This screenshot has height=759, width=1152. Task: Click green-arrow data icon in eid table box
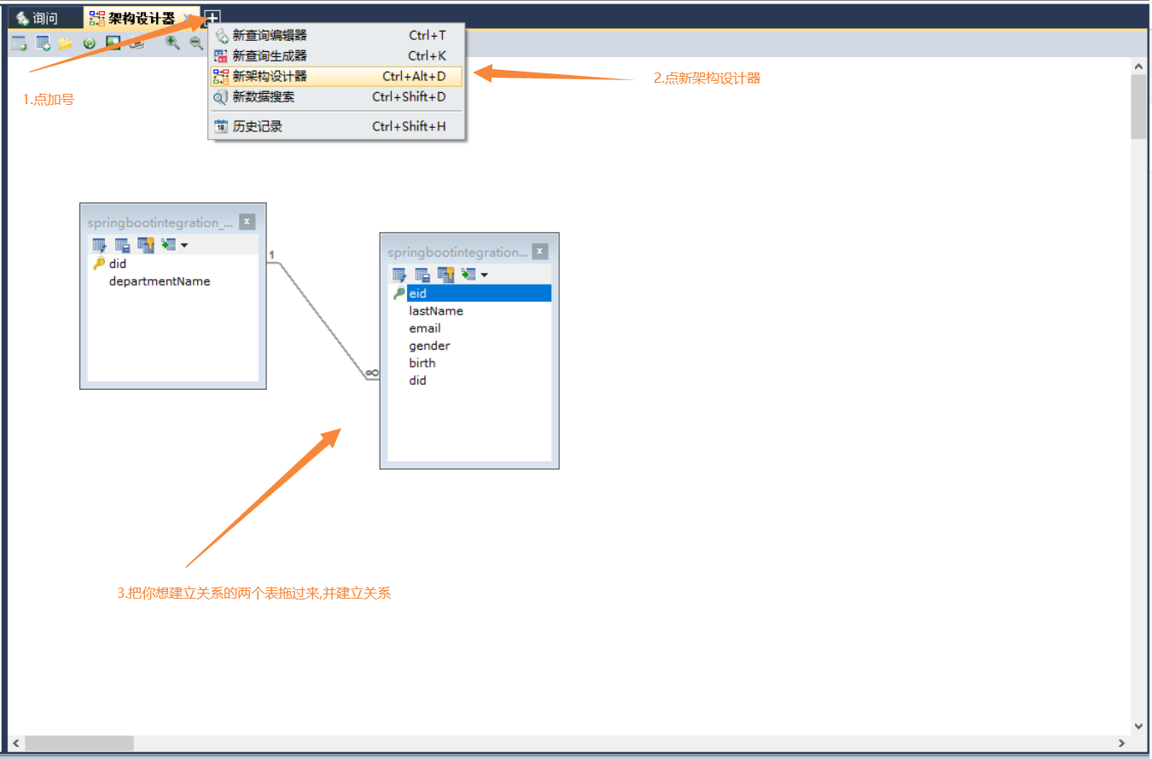(x=468, y=275)
